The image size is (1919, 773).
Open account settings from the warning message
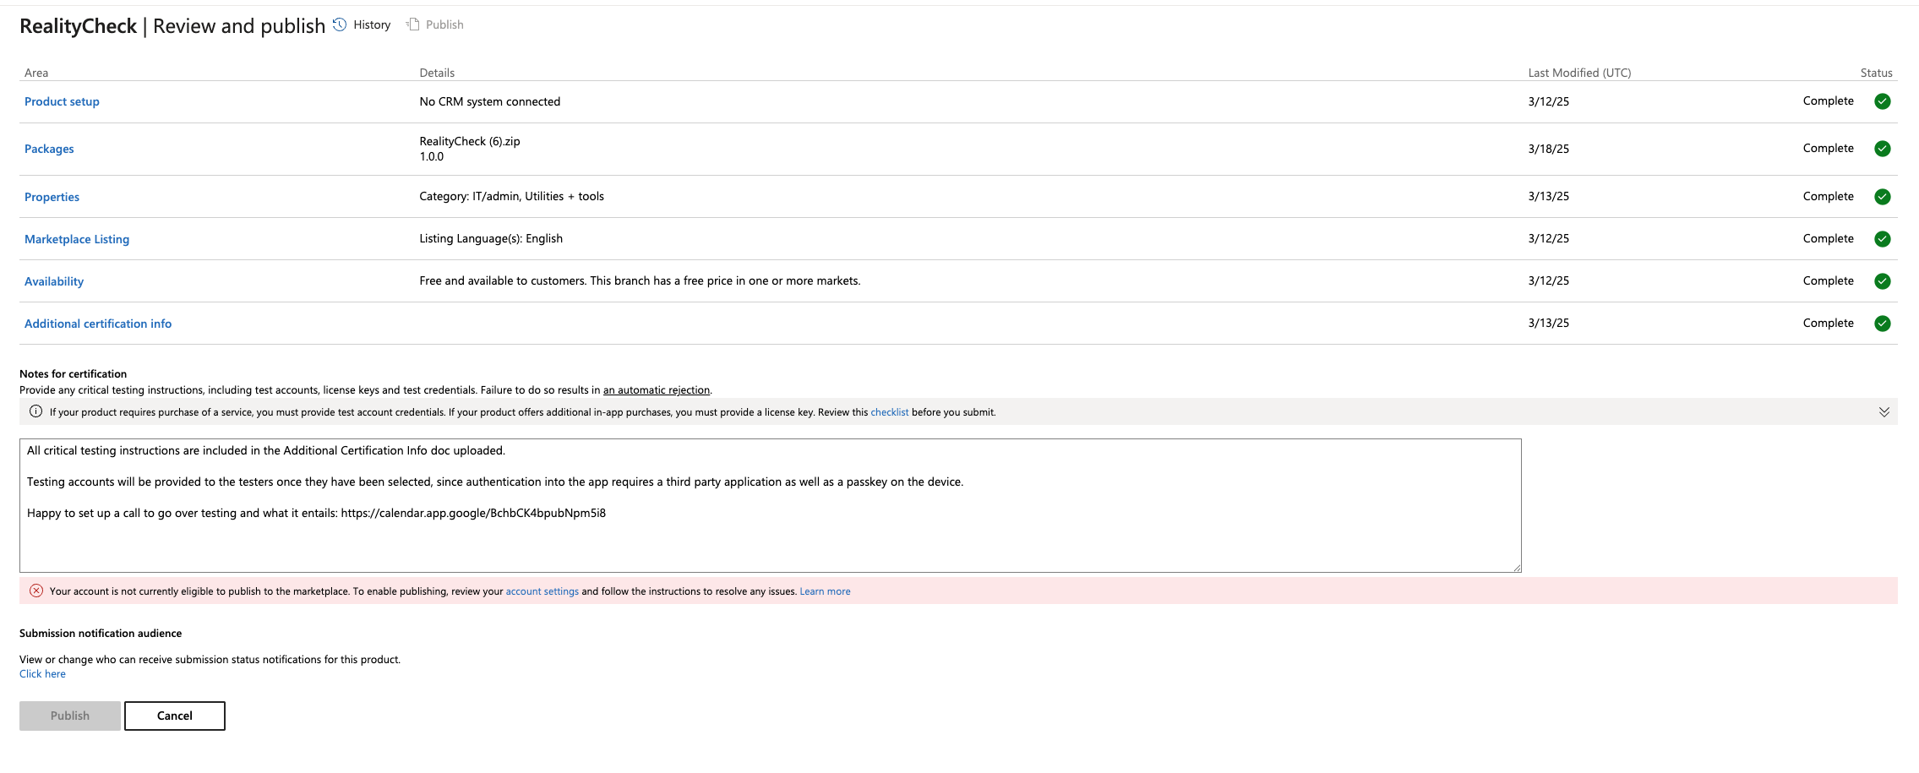(x=542, y=591)
